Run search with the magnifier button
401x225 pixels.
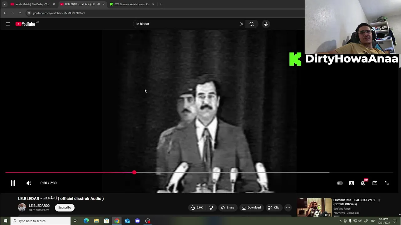[252, 24]
